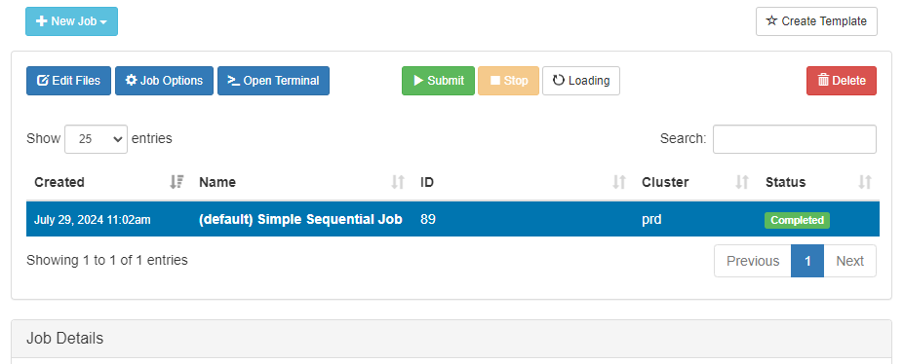
Task: Sort the table by the Created column
Action: click(109, 182)
